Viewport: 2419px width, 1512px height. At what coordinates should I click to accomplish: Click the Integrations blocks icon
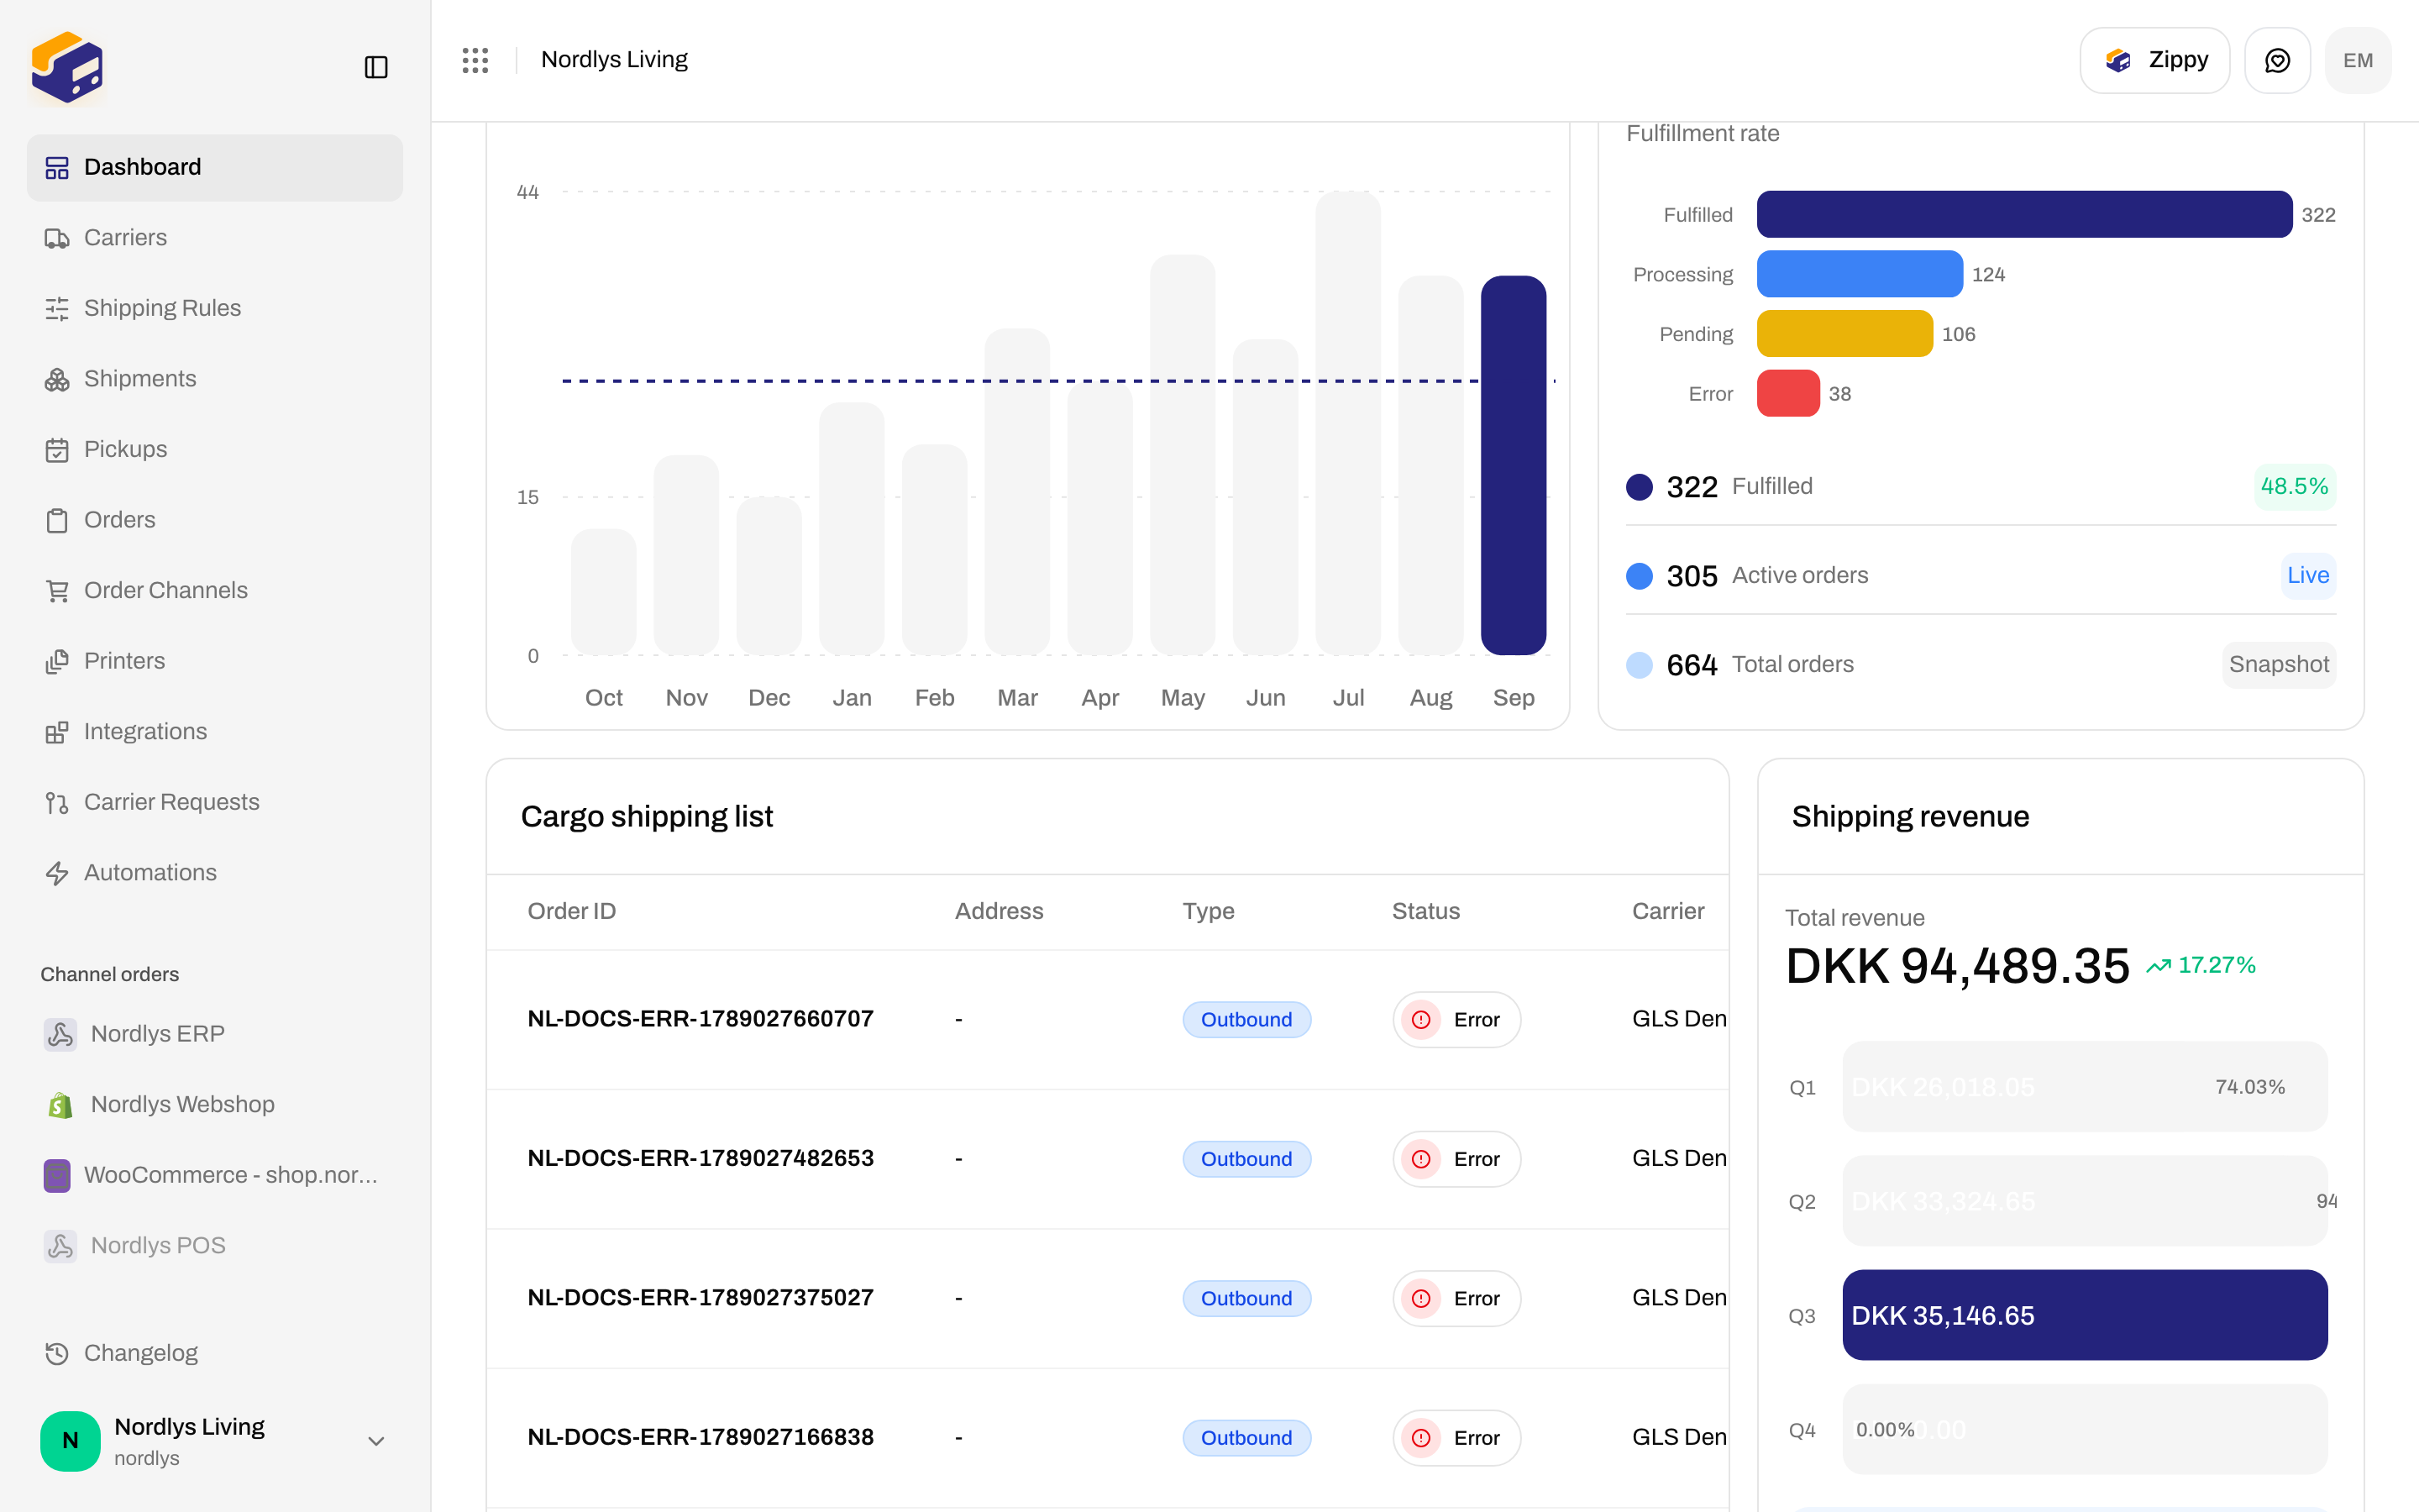57,732
